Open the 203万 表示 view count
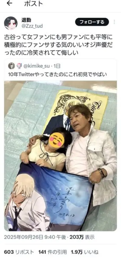The image size is (121, 259). 82,237
